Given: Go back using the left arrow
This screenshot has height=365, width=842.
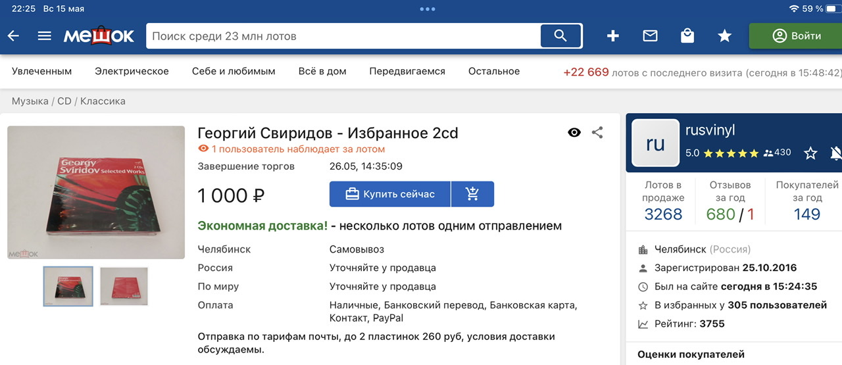Looking at the screenshot, I should (13, 36).
